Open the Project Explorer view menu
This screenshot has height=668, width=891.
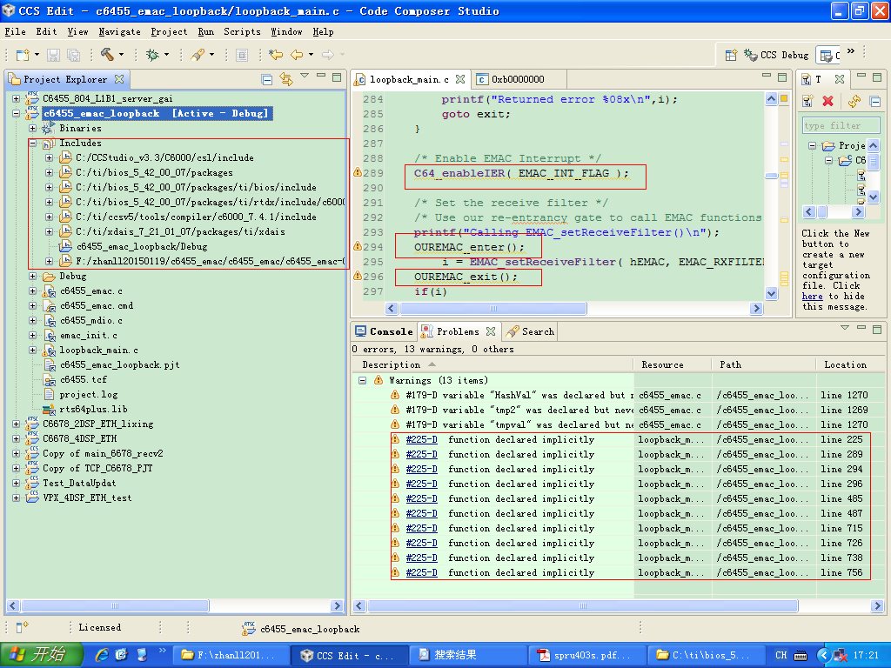coord(305,77)
